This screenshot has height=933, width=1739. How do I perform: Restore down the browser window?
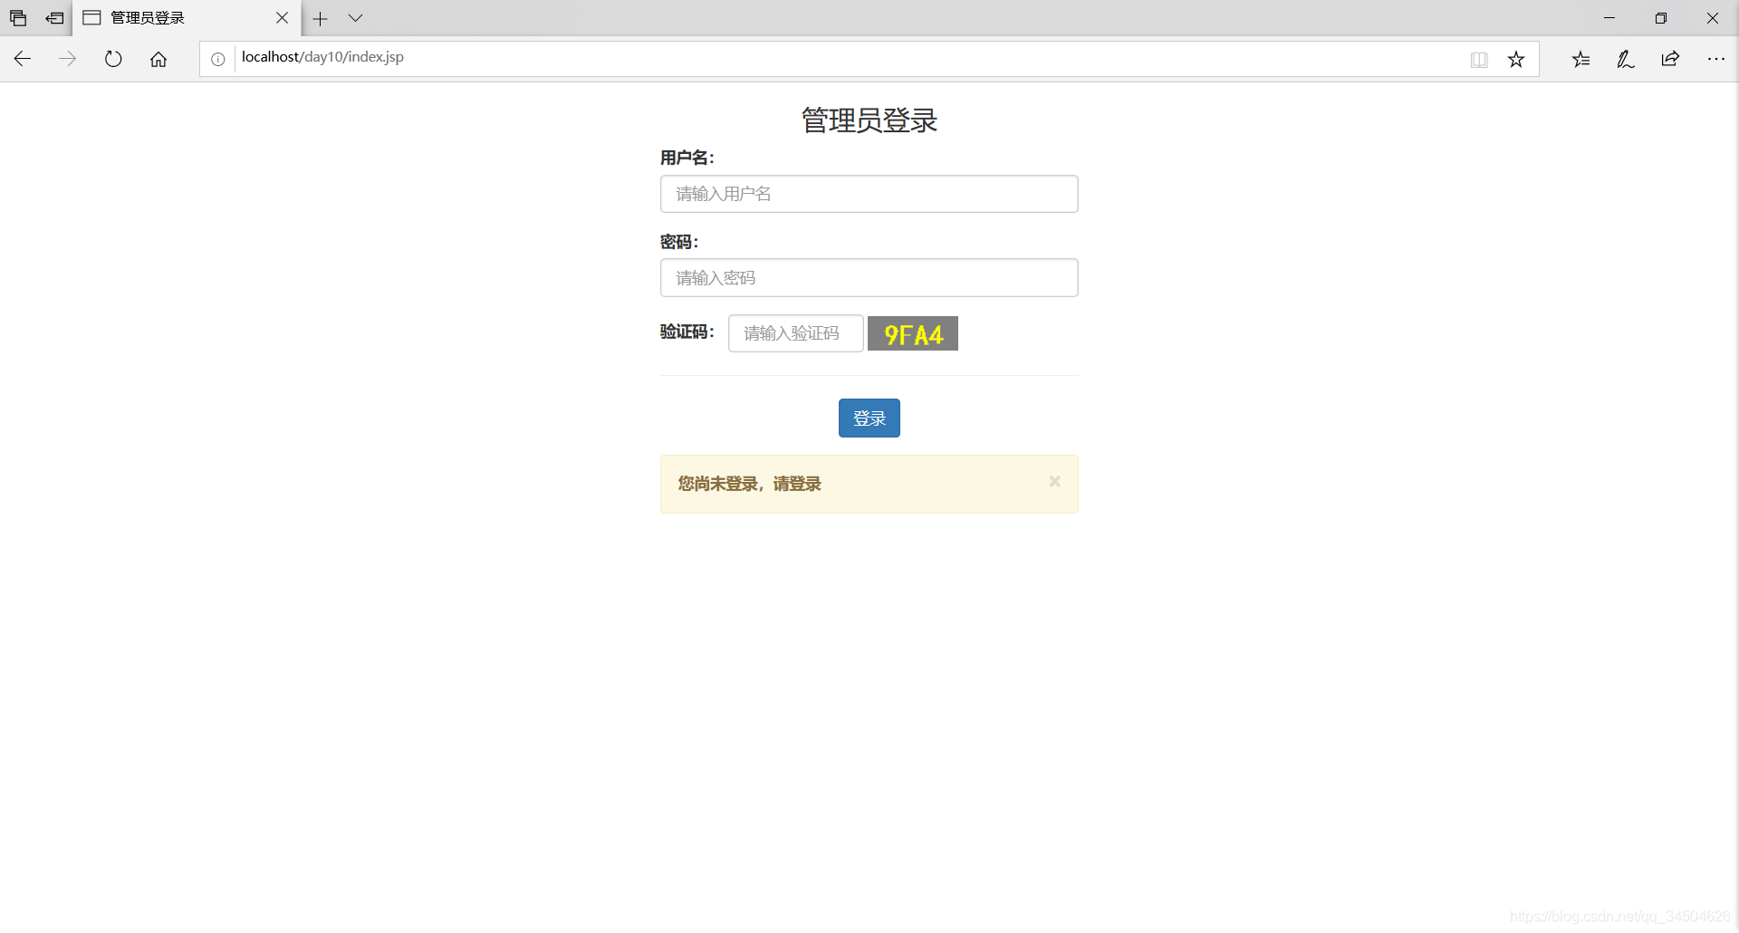click(x=1661, y=18)
